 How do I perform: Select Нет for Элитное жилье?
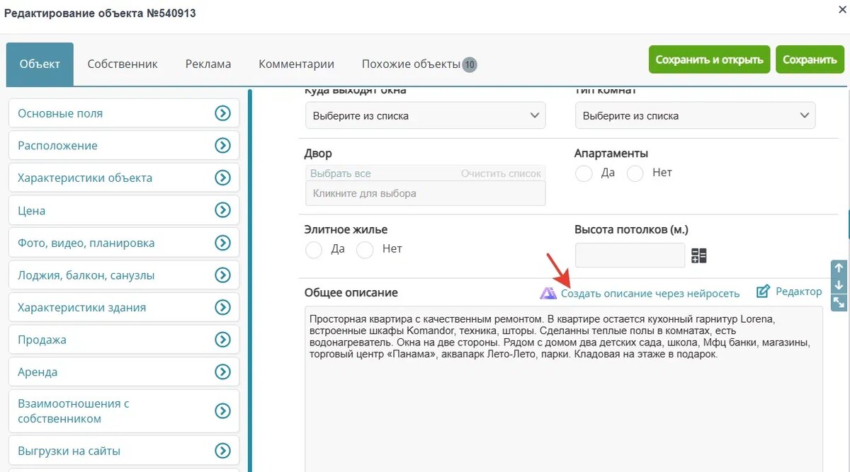[x=365, y=250]
